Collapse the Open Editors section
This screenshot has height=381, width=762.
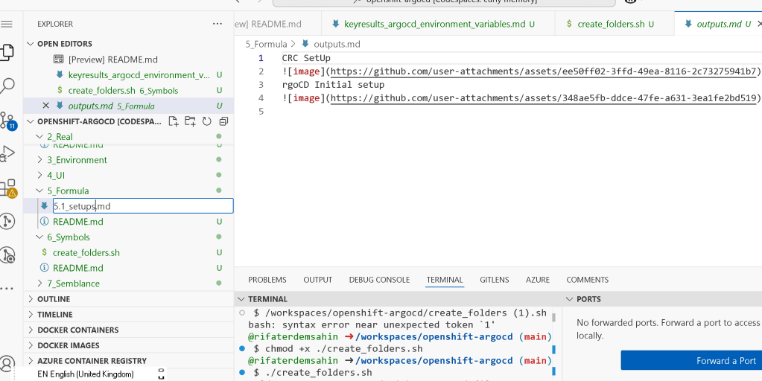pos(31,44)
